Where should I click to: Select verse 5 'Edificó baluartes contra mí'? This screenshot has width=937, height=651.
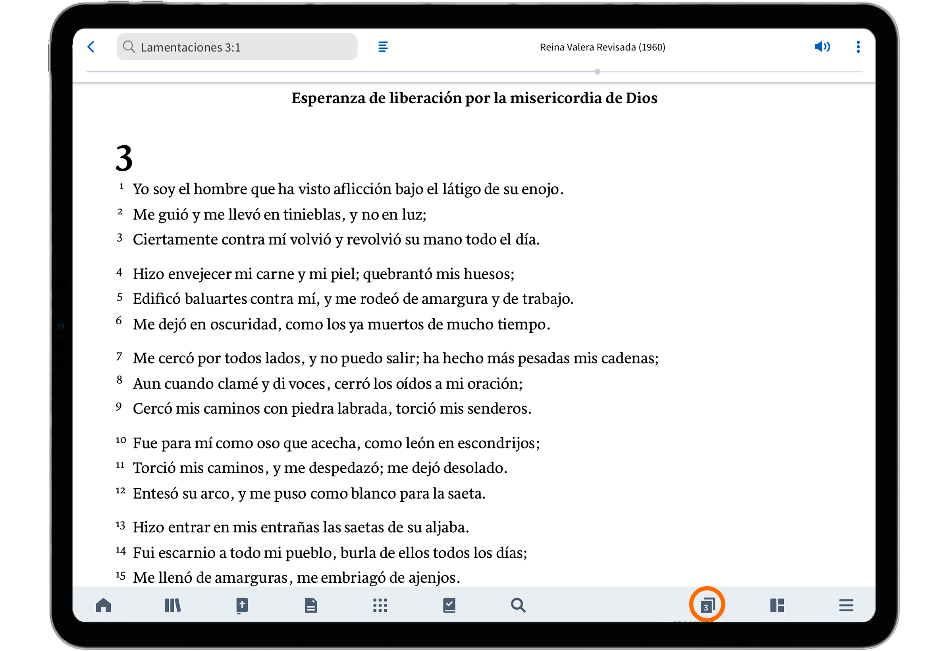coord(353,299)
